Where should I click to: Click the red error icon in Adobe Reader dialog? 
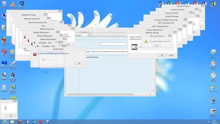point(35,54)
